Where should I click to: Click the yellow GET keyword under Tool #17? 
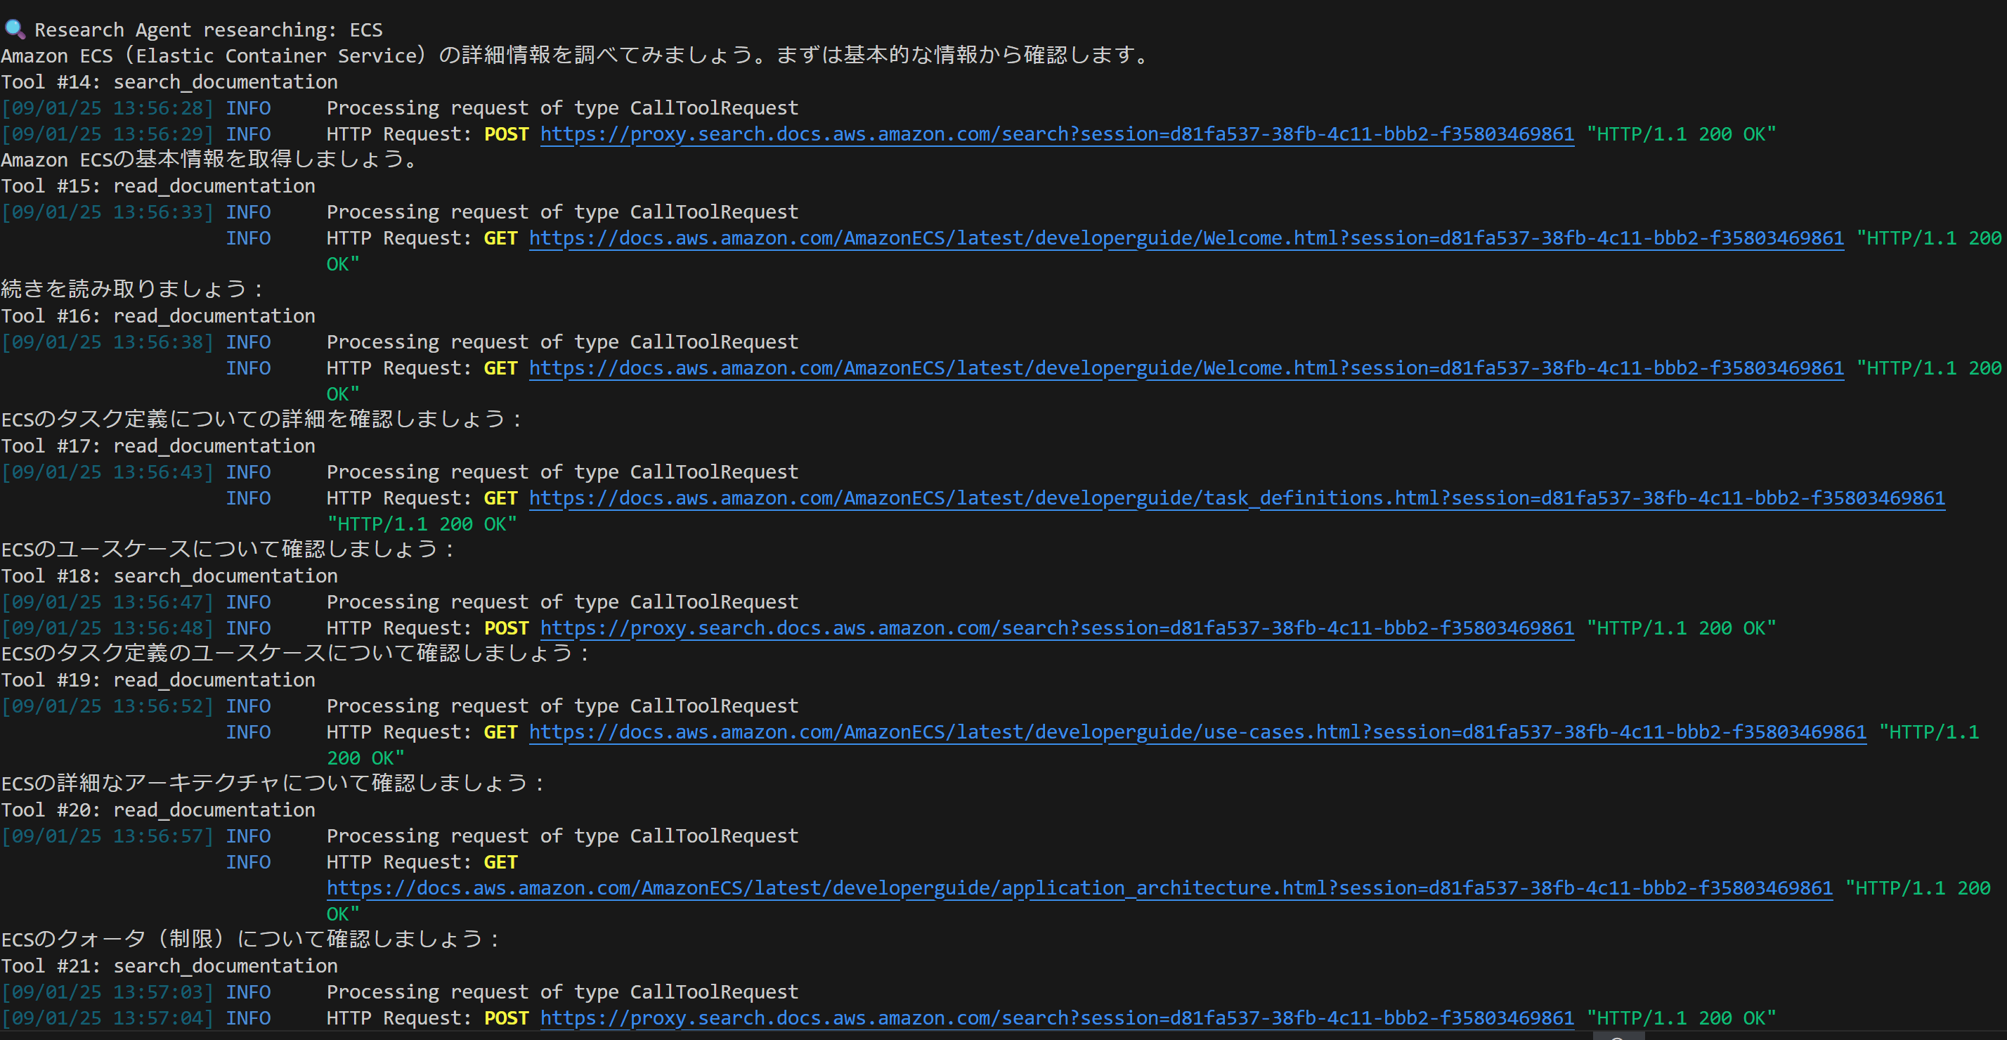(500, 499)
